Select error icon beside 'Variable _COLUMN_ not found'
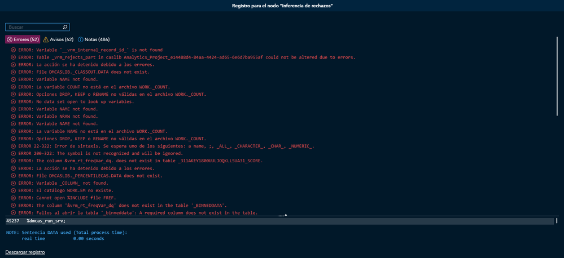 click(14, 183)
